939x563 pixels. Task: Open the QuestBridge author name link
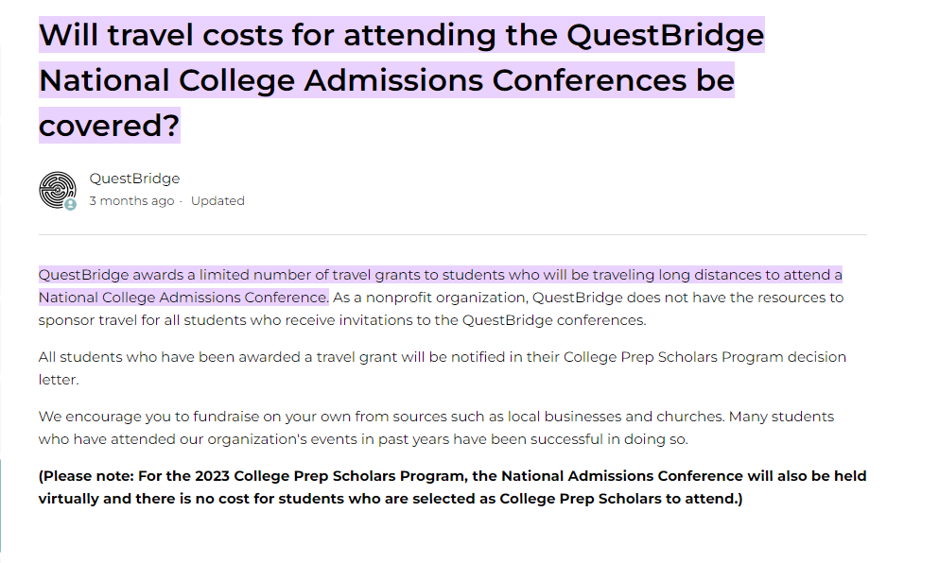134,179
